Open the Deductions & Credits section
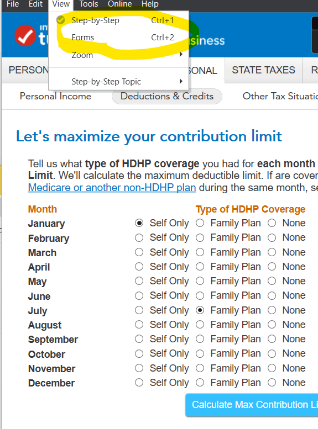Viewport: 318px width, 429px height. point(166,96)
